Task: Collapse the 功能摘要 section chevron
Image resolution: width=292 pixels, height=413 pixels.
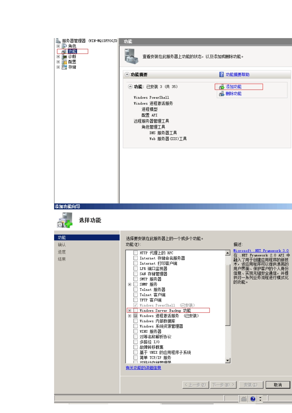Action: pos(127,75)
